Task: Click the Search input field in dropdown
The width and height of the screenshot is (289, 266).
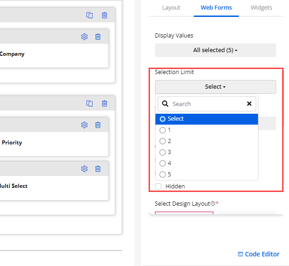Action: [205, 104]
